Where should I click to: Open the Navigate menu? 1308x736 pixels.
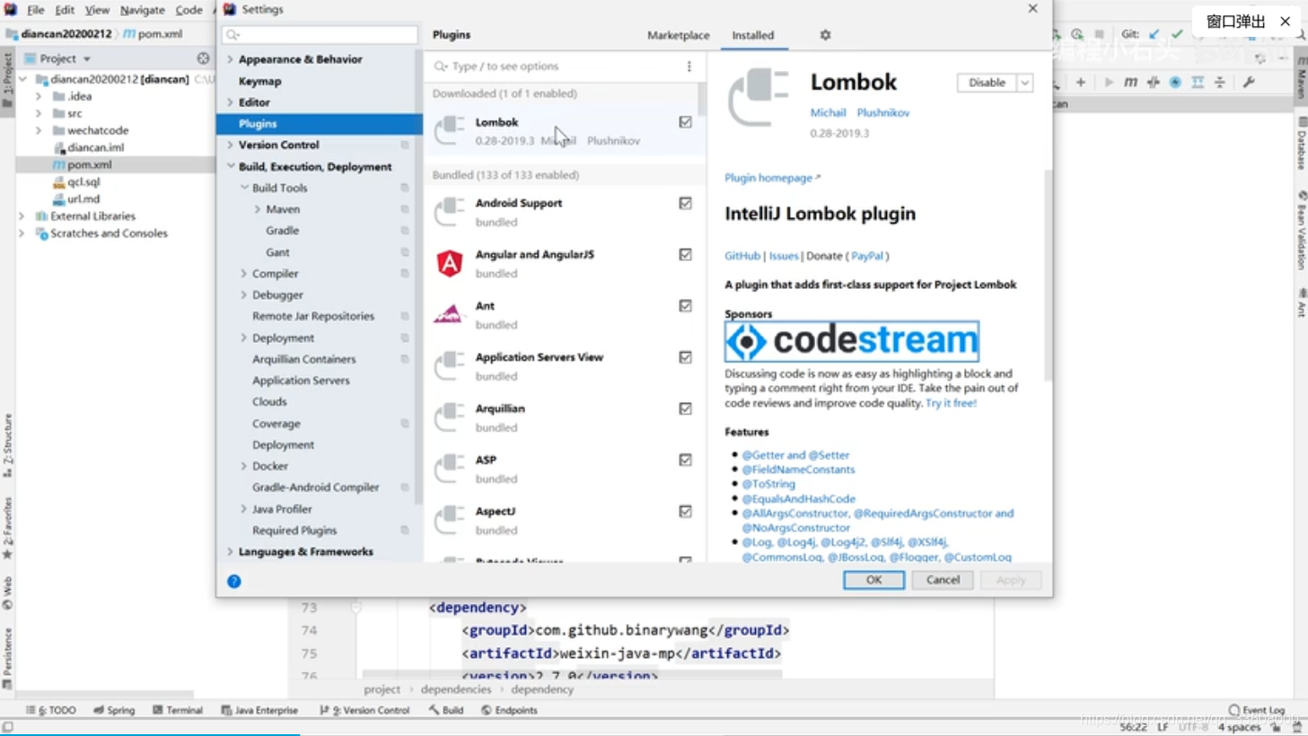[x=142, y=10]
